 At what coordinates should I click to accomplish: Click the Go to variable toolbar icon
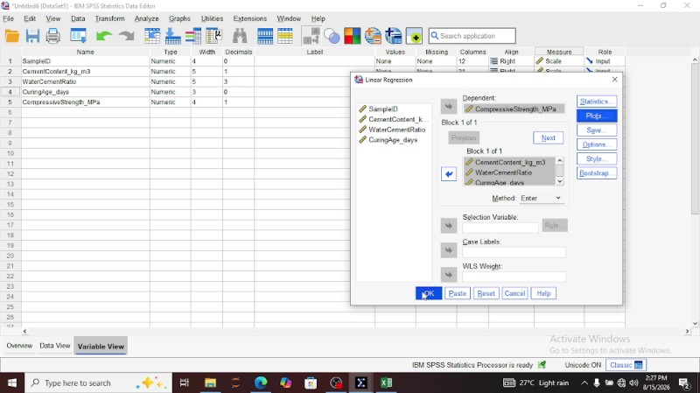tap(172, 36)
